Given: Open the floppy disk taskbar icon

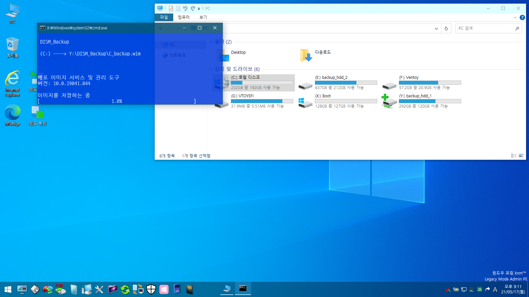Looking at the screenshot, I should [35, 289].
